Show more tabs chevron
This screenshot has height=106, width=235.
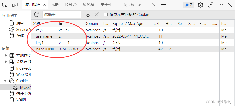[x=154, y=5]
